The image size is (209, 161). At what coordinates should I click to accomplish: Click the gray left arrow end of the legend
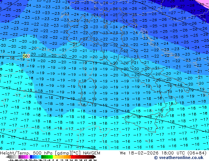tap(8, 157)
